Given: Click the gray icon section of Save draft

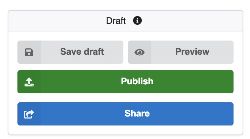Looking at the screenshot, I should pos(29,52).
